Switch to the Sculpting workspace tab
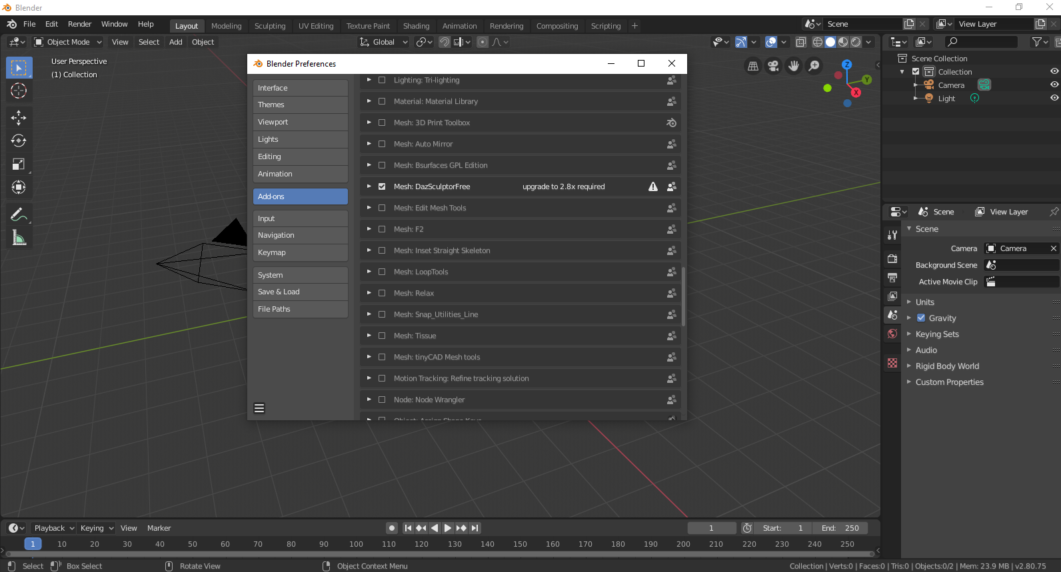This screenshot has height=572, width=1061. pos(270,26)
